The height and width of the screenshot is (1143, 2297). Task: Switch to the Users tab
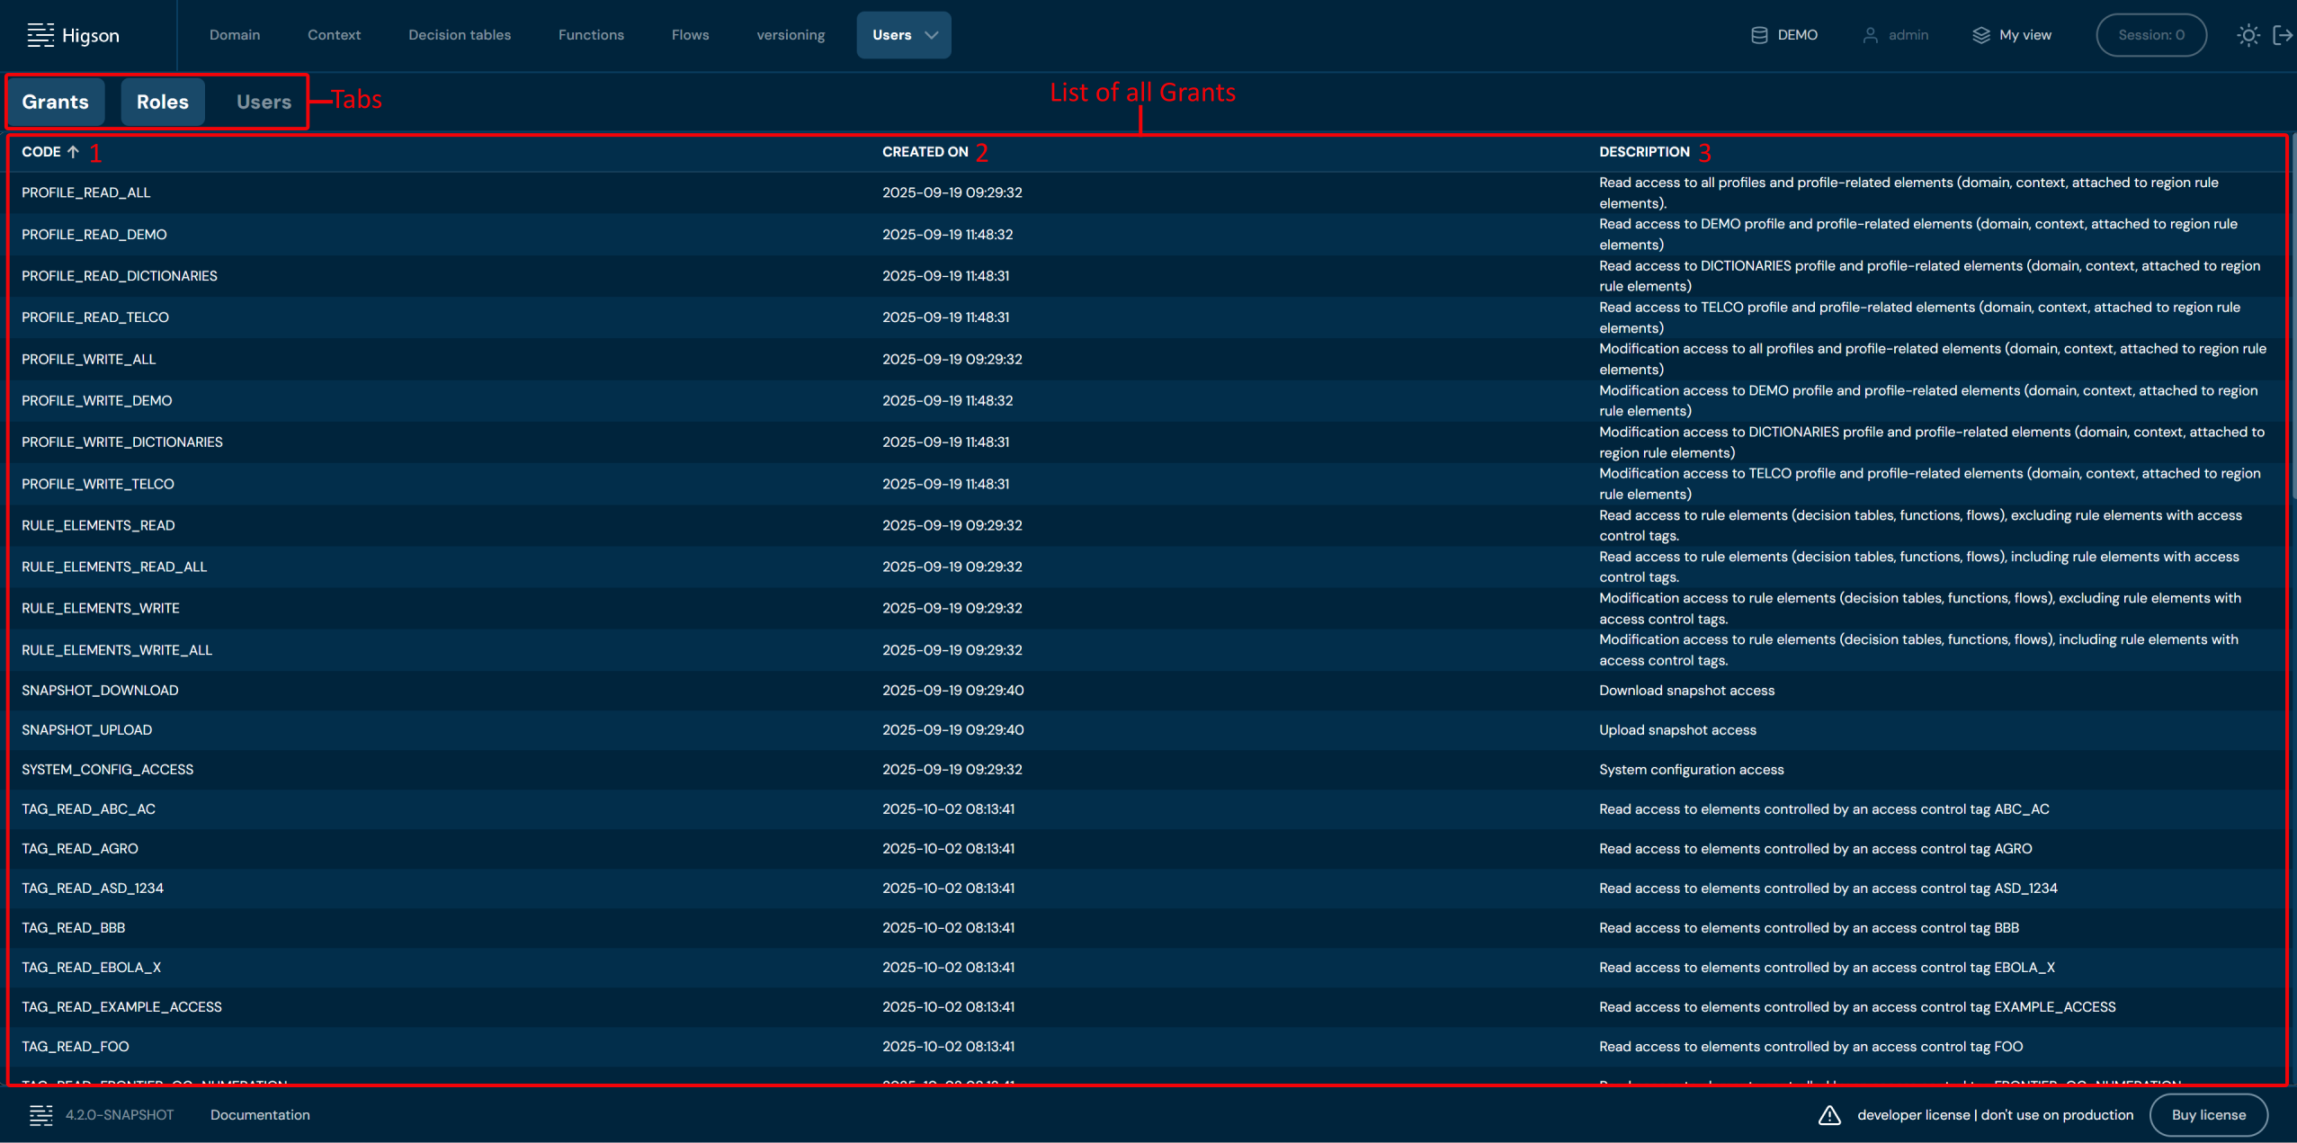(264, 102)
